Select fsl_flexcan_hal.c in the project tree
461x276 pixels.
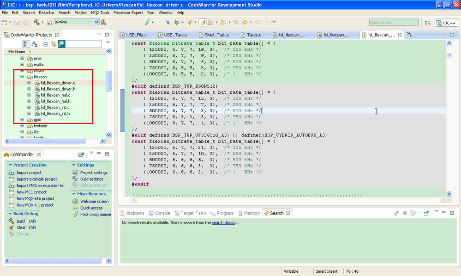tap(55, 95)
